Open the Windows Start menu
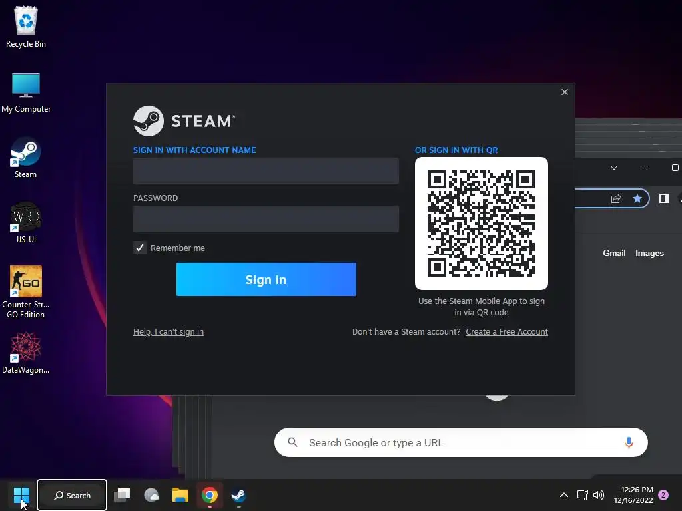 [x=21, y=495]
